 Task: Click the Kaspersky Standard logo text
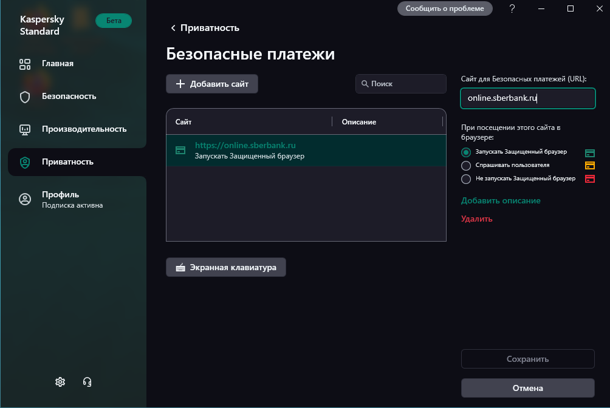42,25
